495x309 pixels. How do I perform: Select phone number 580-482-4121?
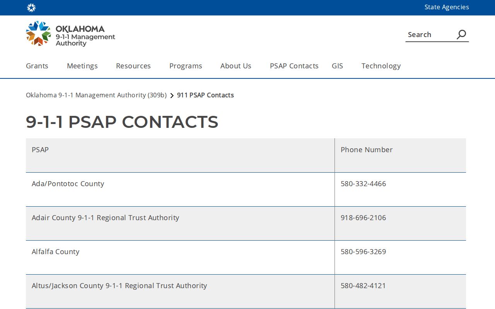click(x=363, y=286)
